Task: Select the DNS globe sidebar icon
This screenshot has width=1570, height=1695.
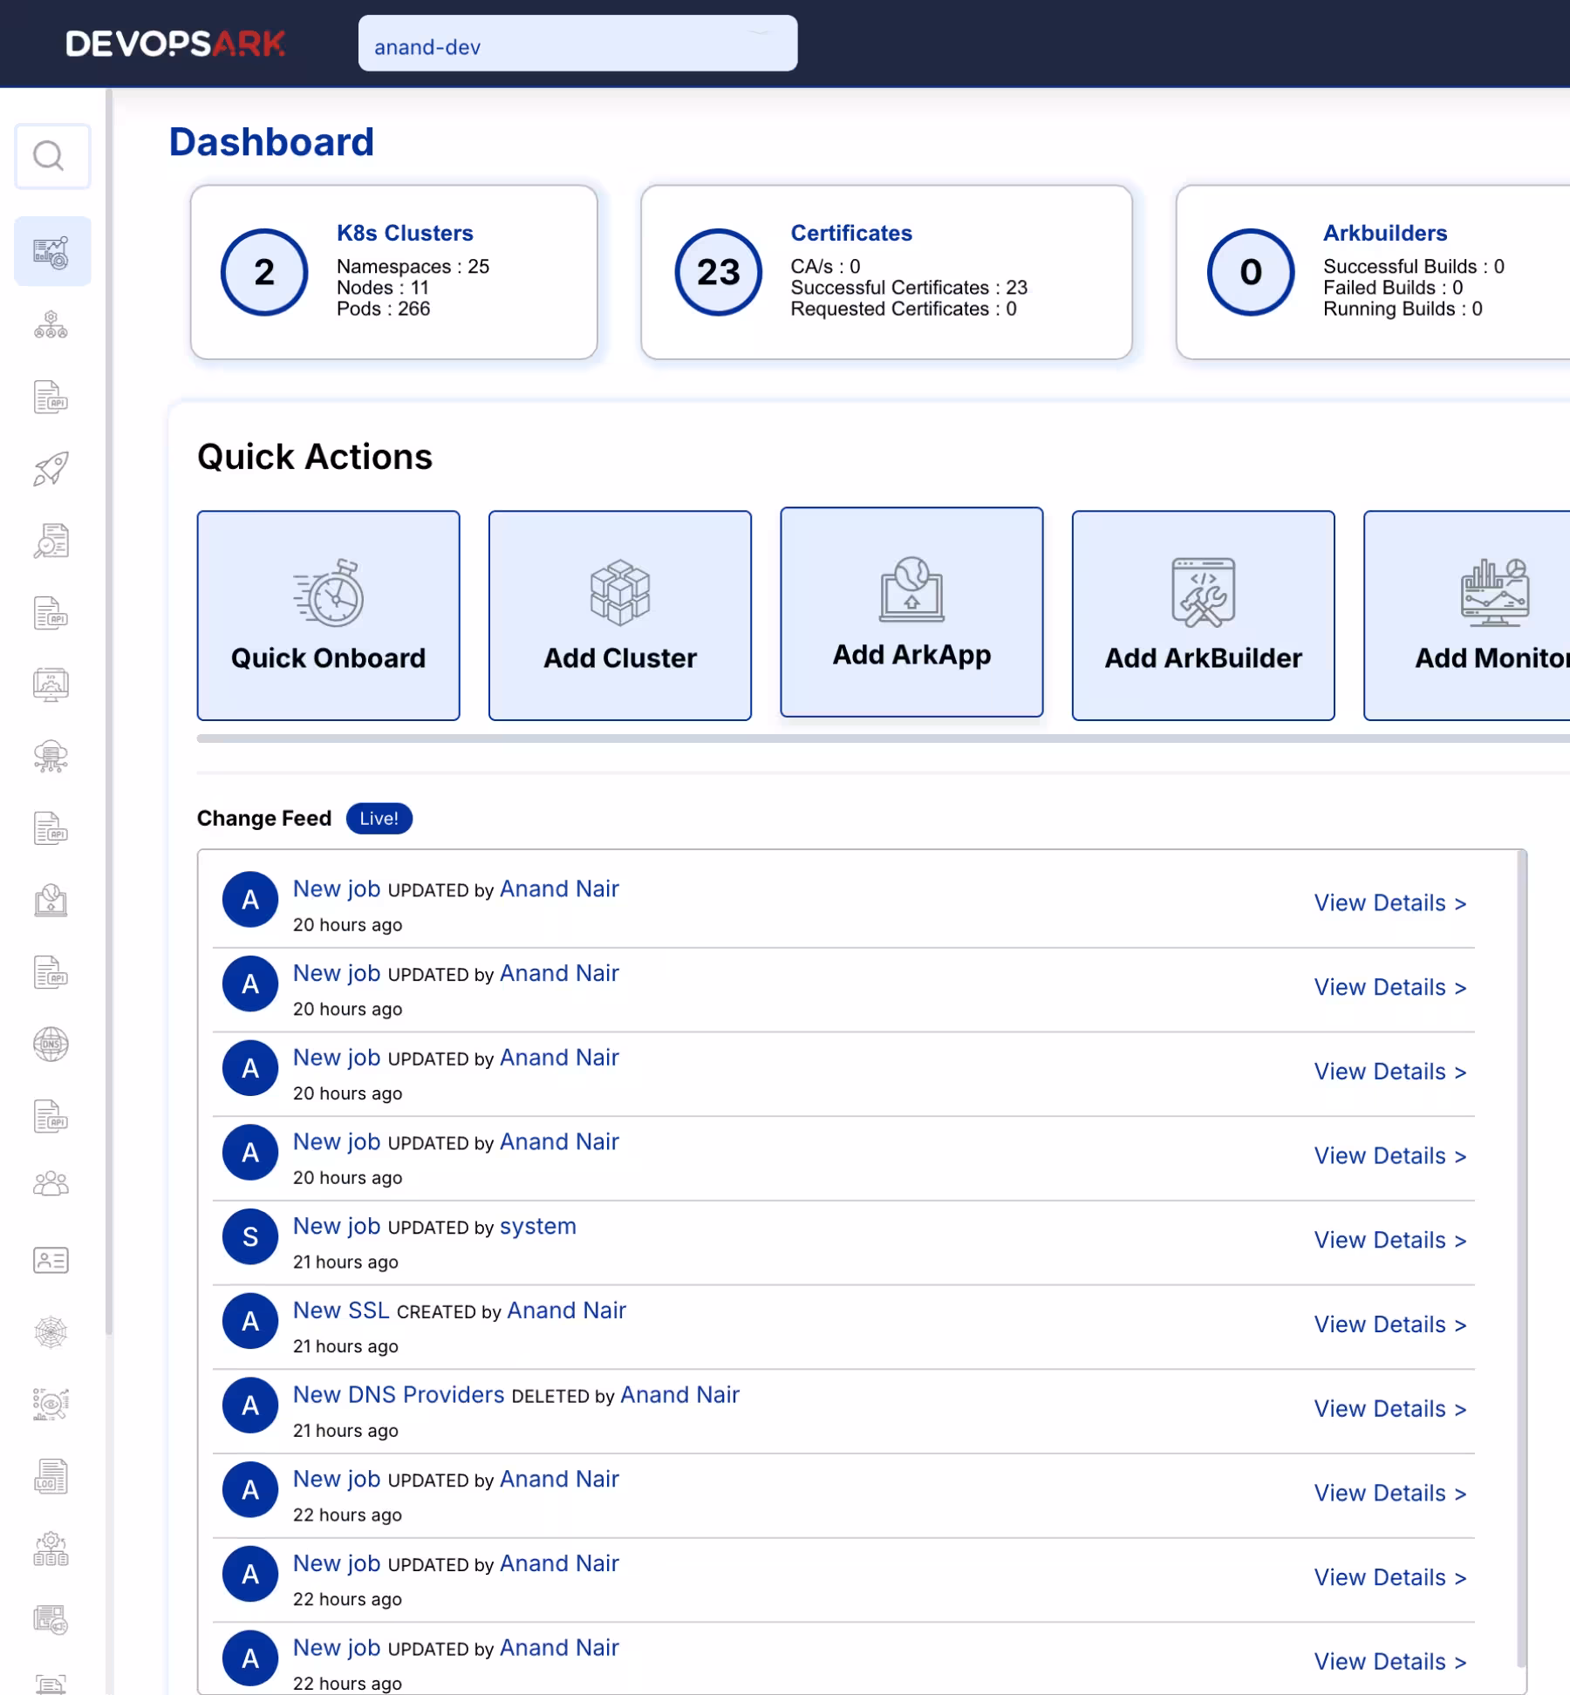Action: [51, 1045]
